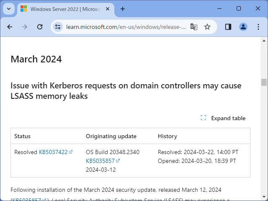Screen dimensions: 268x201
Task: Expand the table with Expand table button
Action: [228, 118]
